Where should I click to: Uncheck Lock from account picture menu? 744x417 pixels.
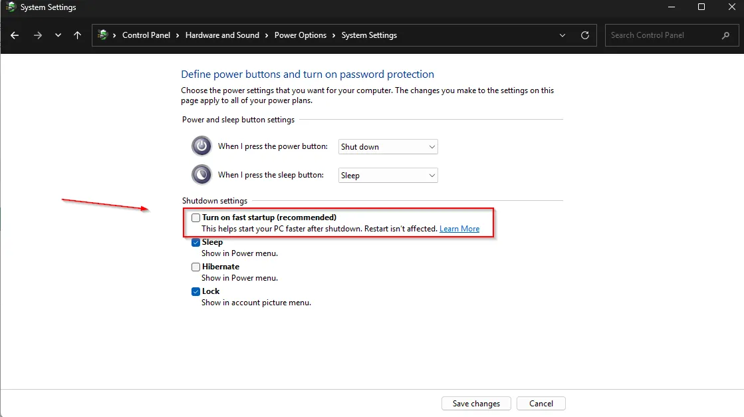click(195, 291)
